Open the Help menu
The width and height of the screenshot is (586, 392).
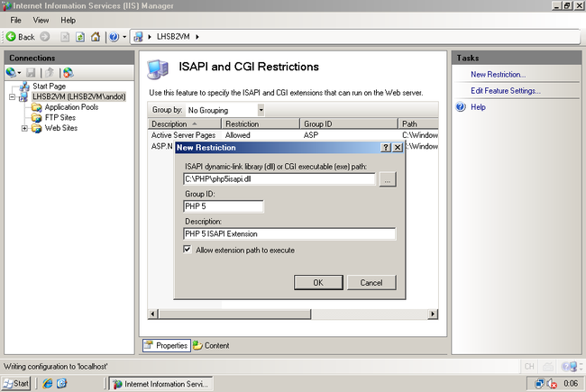click(x=68, y=20)
